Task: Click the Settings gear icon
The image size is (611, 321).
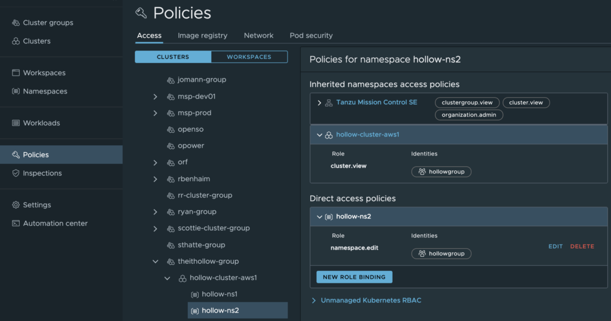Action: point(16,205)
